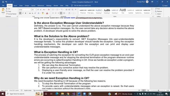Viewport: 170px width, 96px height.
Task: Switch to the Review tab
Action: 56,6
